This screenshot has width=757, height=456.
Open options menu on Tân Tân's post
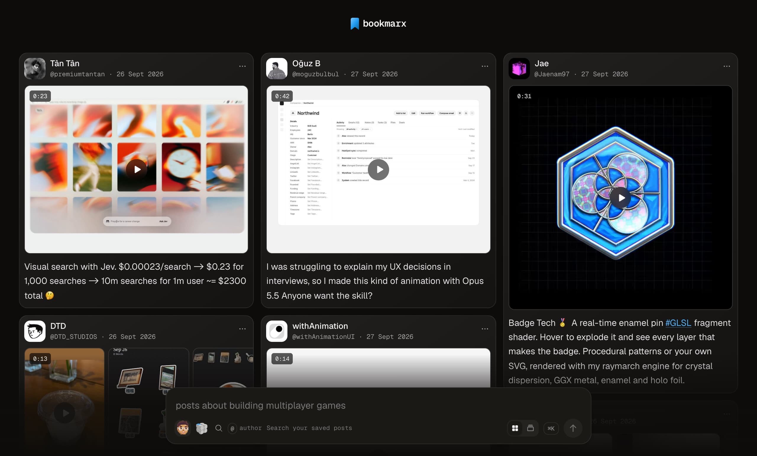pyautogui.click(x=242, y=66)
